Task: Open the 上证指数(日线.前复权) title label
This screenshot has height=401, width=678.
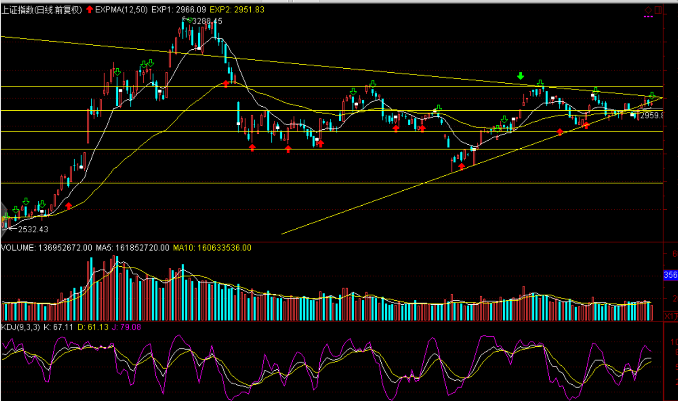Action: pos(42,9)
